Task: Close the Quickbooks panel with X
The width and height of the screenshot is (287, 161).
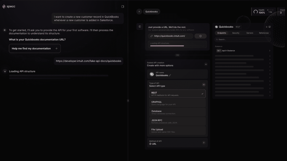Action: (139, 12)
